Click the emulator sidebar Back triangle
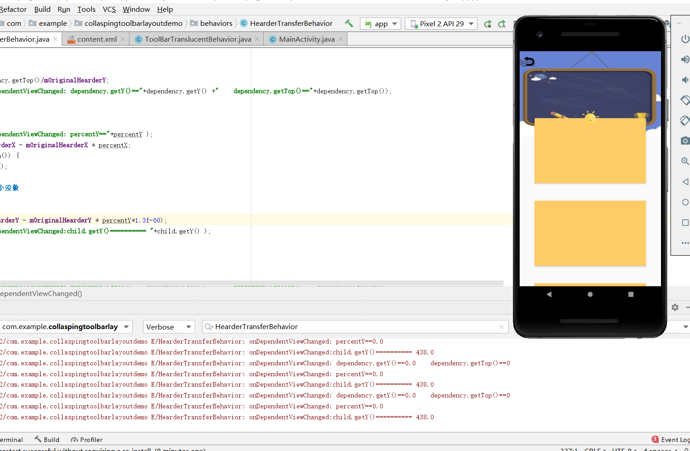Image resolution: width=690 pixels, height=451 pixels. click(685, 182)
